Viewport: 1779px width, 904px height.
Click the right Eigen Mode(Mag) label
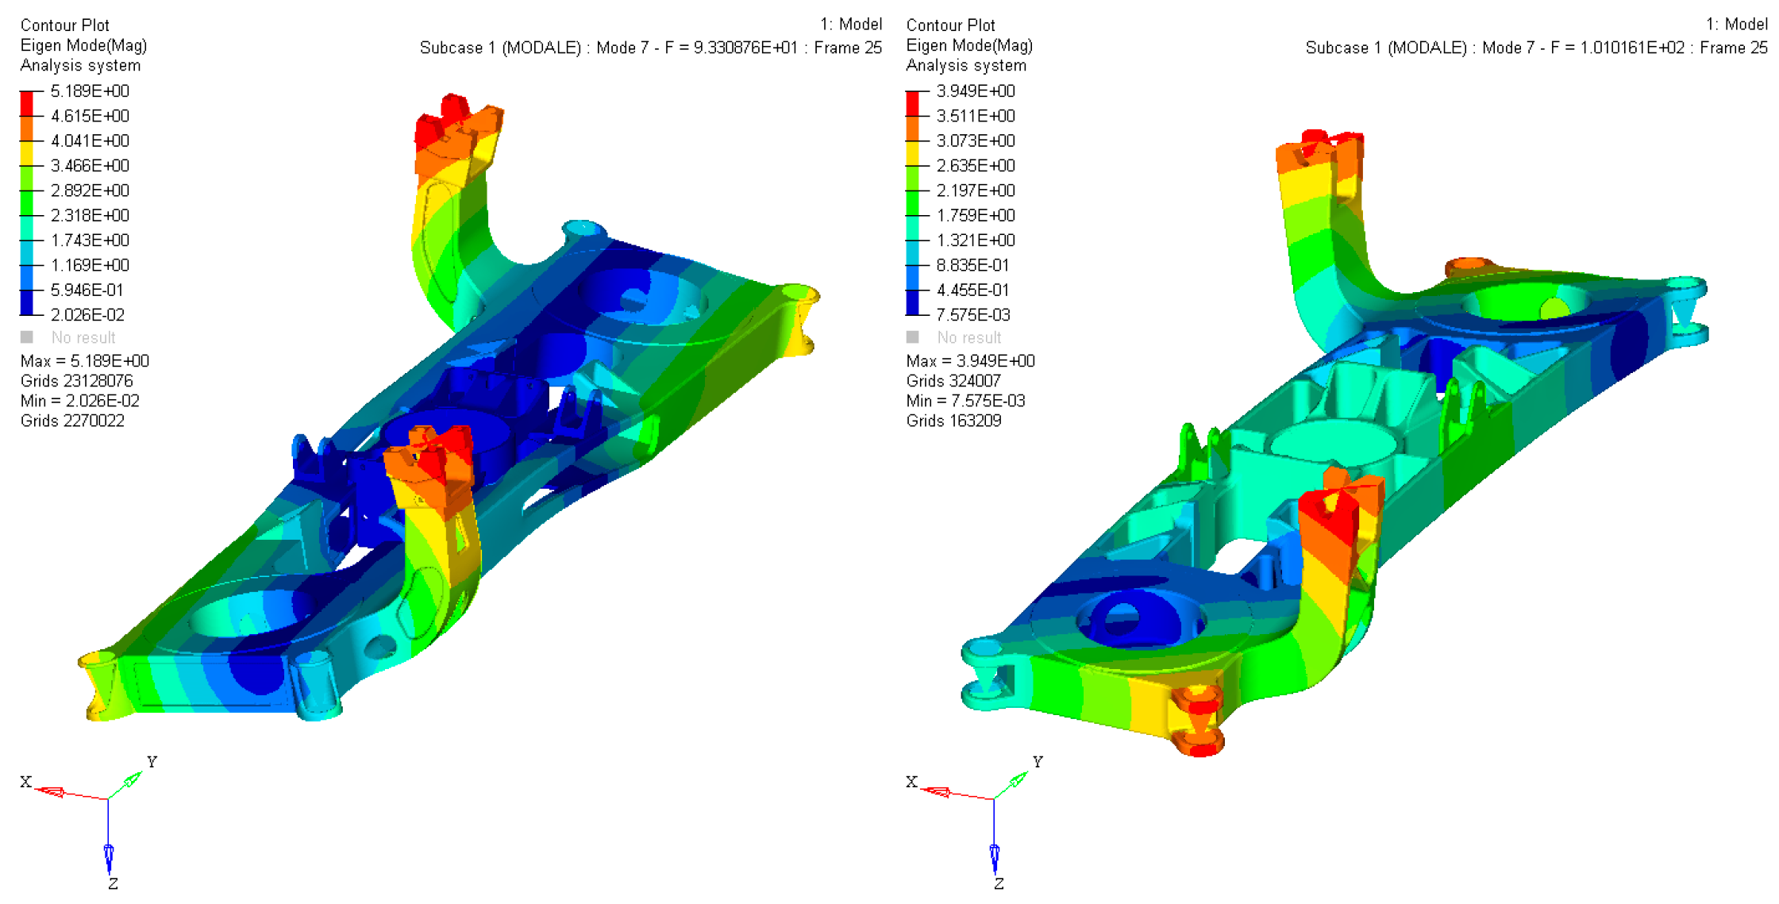[x=969, y=45]
